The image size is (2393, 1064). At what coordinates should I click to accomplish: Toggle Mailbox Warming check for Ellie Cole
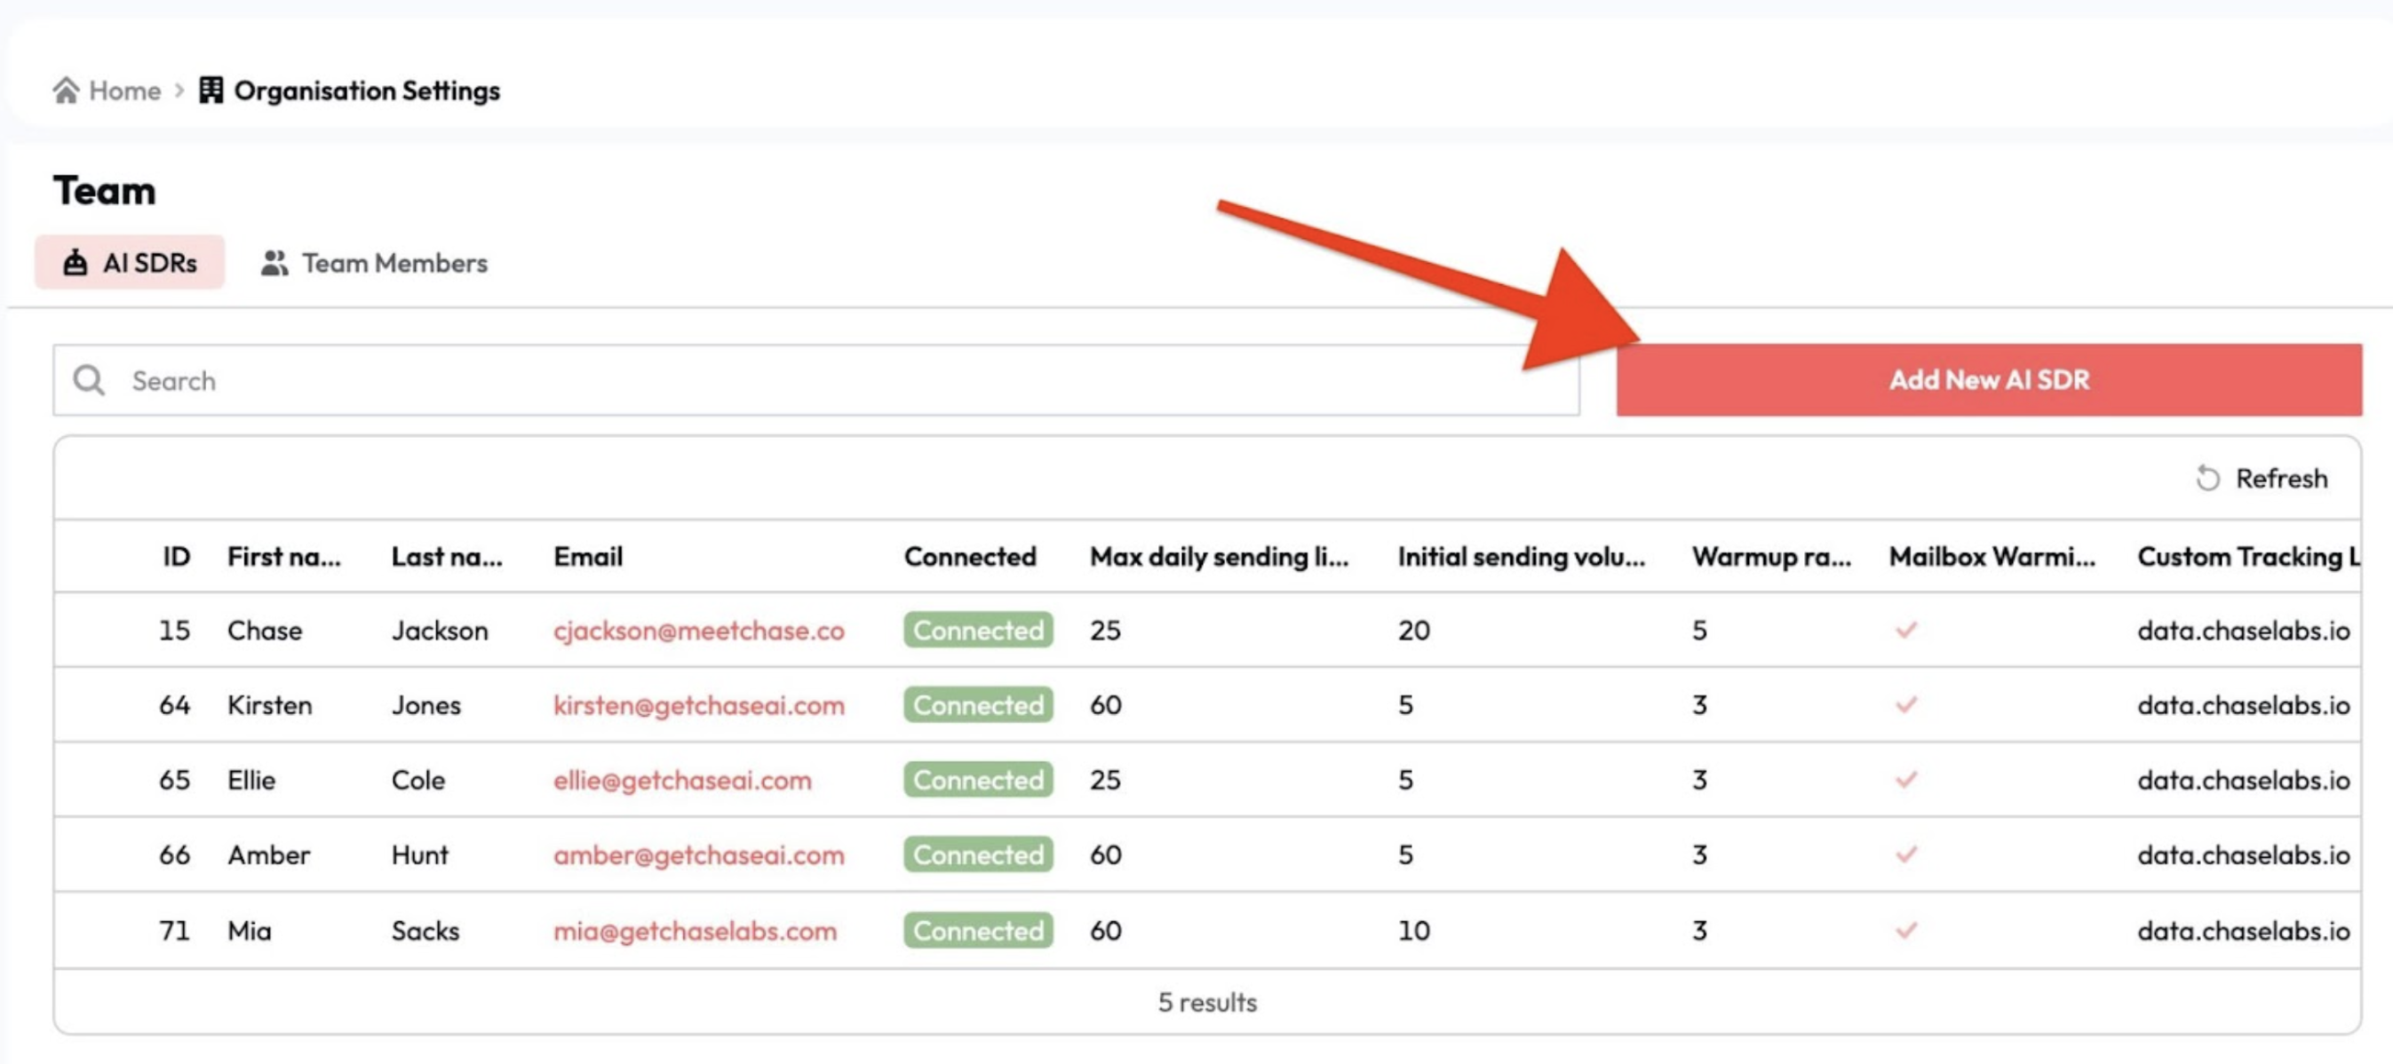(x=1905, y=779)
